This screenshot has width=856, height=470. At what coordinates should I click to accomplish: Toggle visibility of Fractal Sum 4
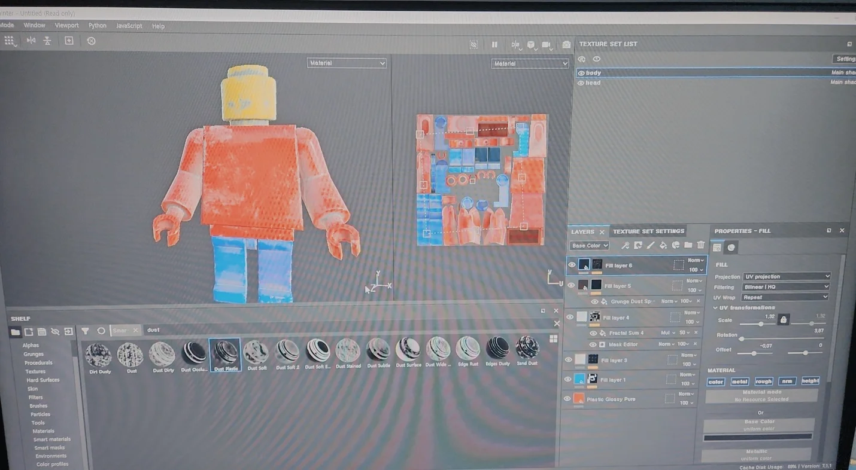coord(593,333)
